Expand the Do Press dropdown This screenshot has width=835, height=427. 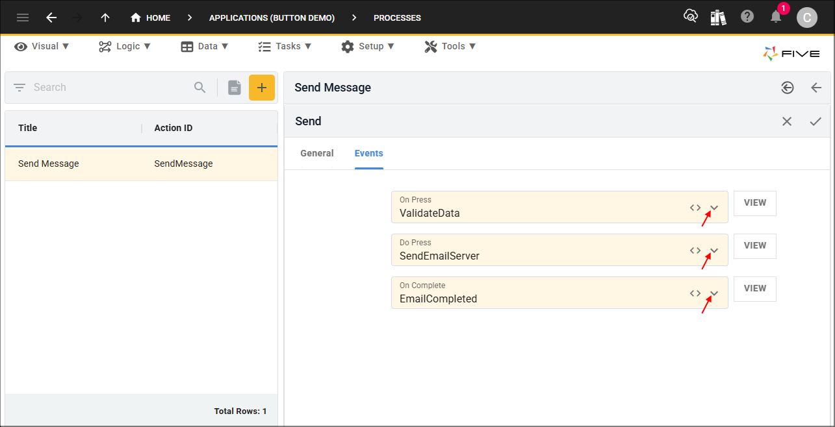714,250
